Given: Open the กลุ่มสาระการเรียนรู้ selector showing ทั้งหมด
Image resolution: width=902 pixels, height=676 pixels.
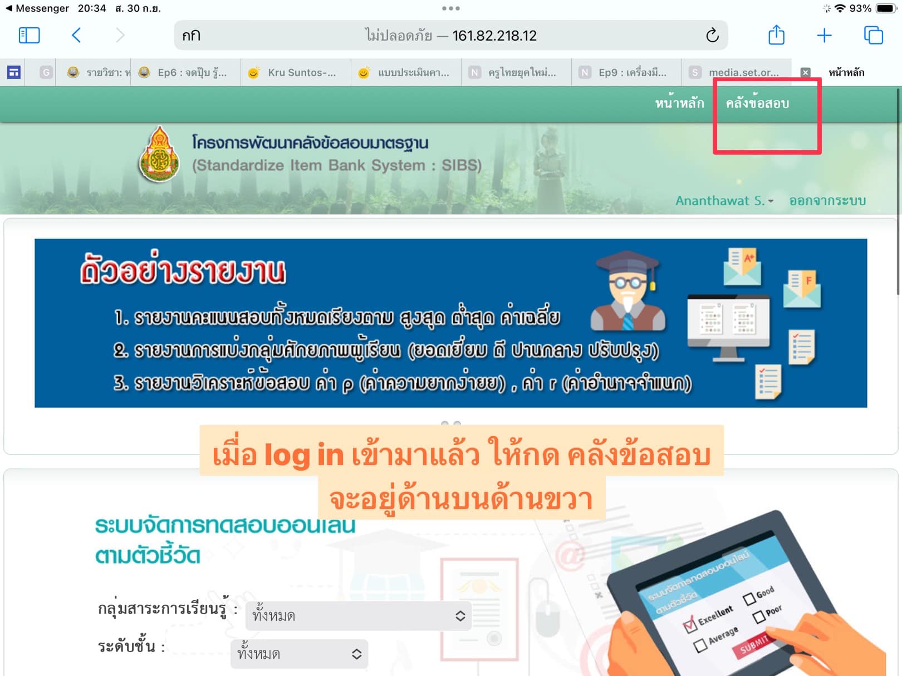Looking at the screenshot, I should pyautogui.click(x=358, y=615).
